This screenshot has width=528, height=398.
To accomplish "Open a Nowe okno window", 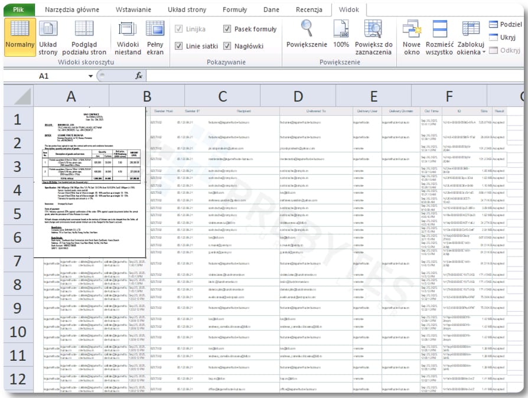I will coord(412,37).
